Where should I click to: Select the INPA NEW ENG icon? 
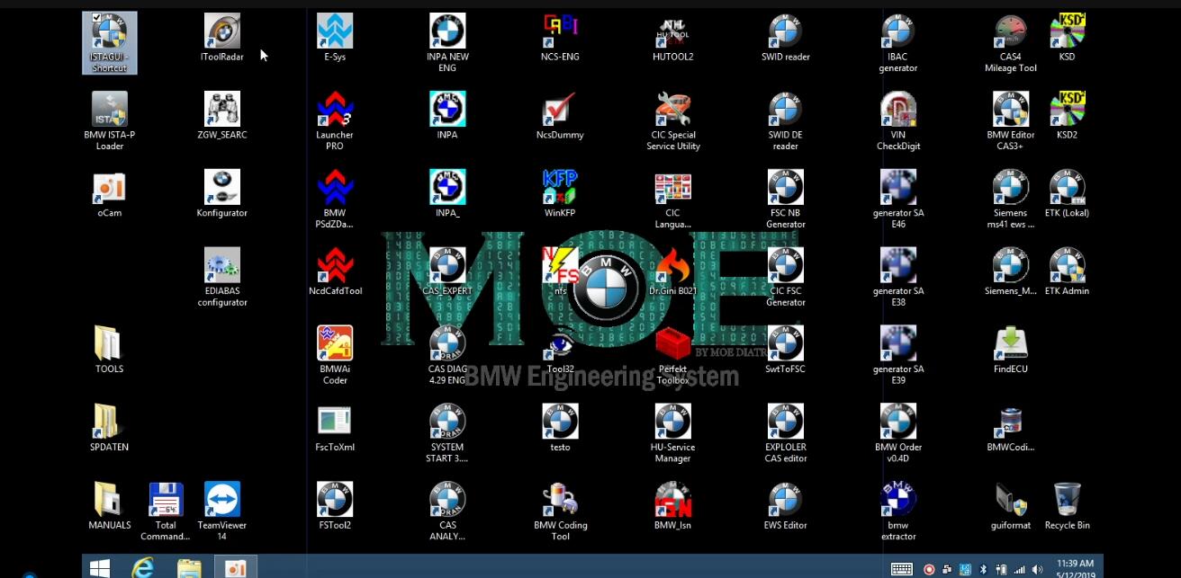click(447, 32)
